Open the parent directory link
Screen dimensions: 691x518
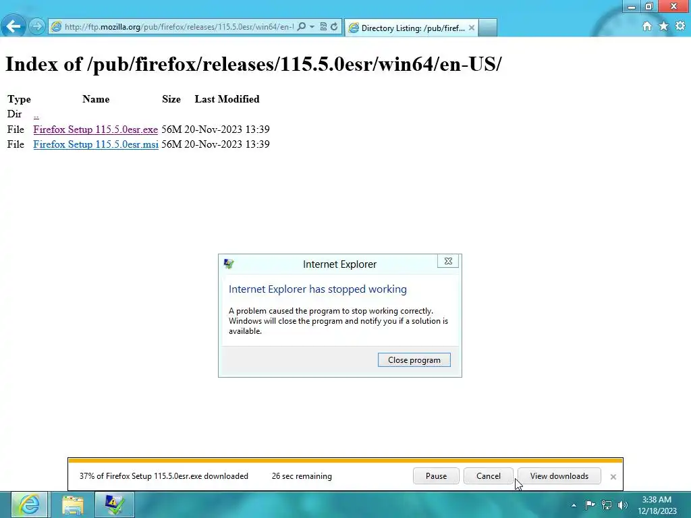(36, 115)
